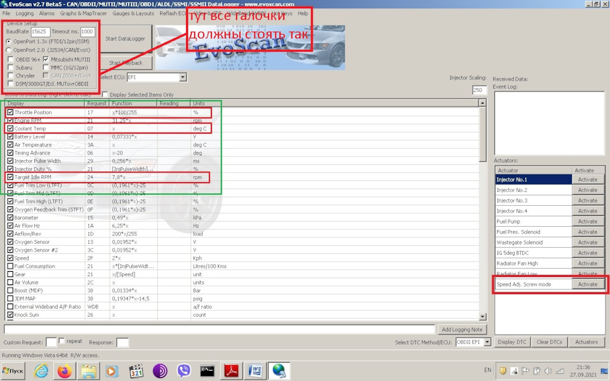This screenshot has height=381, width=610.
Task: Click the scroll up arrow of the items list
Action: point(482,103)
